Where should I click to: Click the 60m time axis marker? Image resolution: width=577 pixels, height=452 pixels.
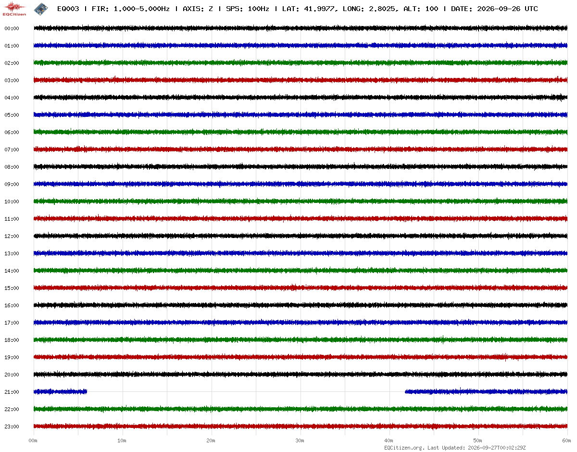[x=567, y=440]
